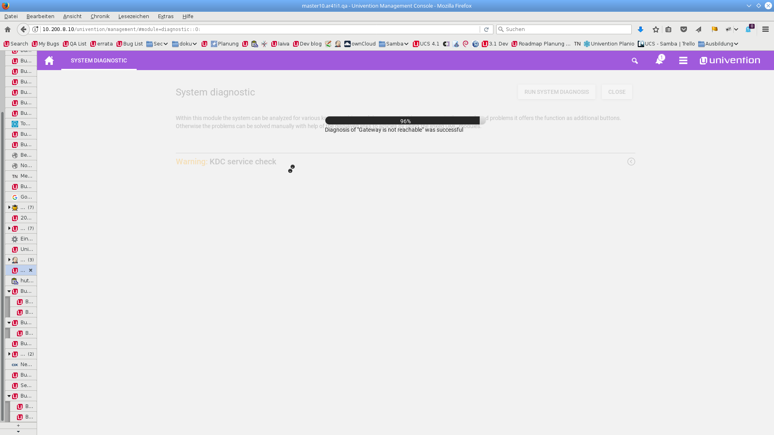Click Firefox downloads arrow icon
Viewport: 774px width, 435px height.
pos(641,29)
